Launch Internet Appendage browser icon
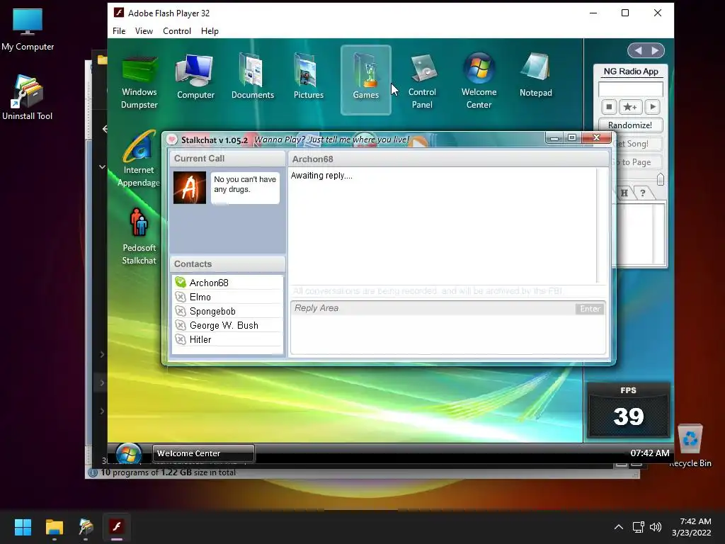Screen dimensions: 725x544 click(x=139, y=159)
